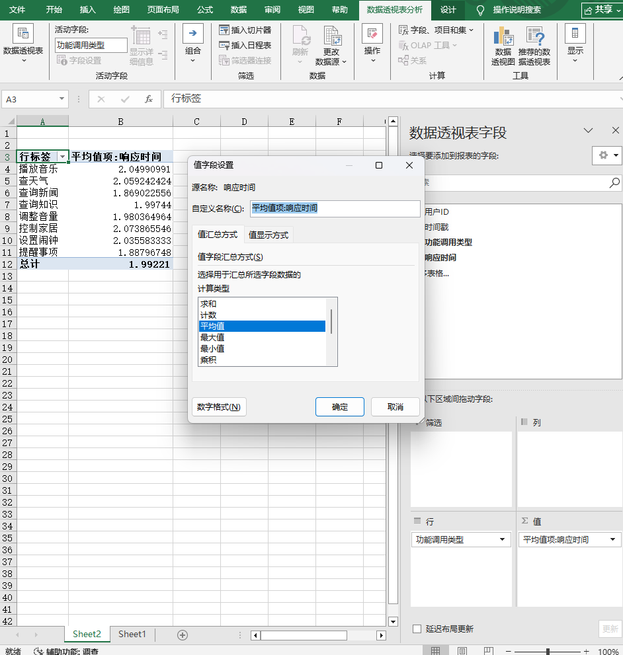This screenshot has width=623, height=655.
Task: Switch to 值汇总方式 tab in dialog
Action: click(218, 235)
